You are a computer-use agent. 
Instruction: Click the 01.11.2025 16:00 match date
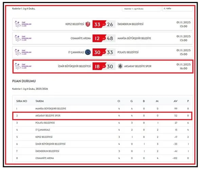(183, 66)
